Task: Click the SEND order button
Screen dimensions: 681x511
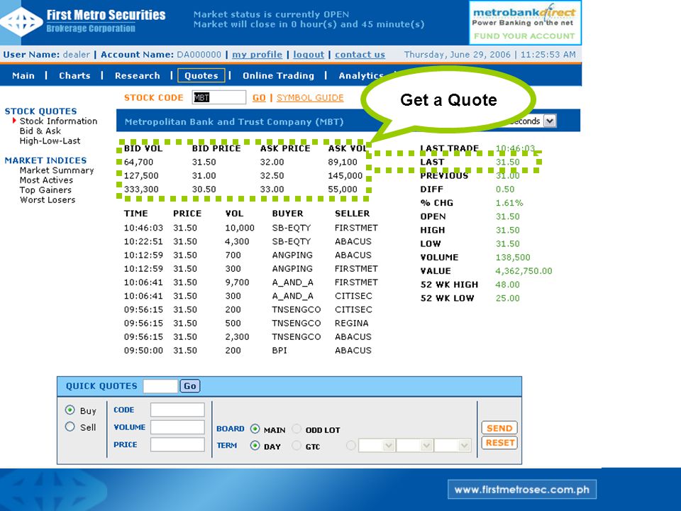Action: [499, 428]
